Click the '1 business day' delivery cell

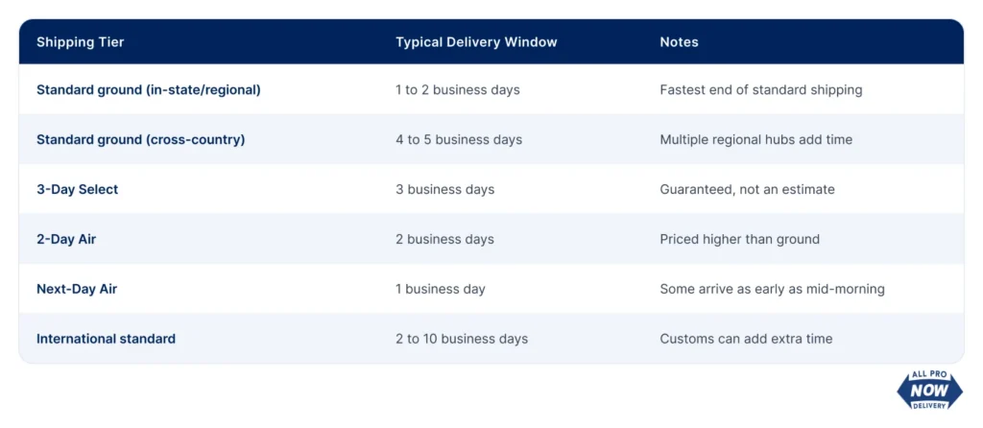pyautogui.click(x=440, y=289)
